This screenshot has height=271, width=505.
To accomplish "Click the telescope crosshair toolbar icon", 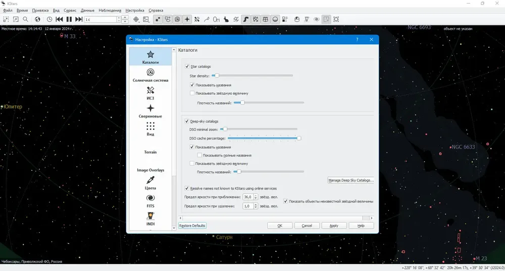I will (136, 19).
